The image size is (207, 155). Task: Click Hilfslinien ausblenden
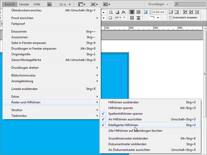point(150,102)
